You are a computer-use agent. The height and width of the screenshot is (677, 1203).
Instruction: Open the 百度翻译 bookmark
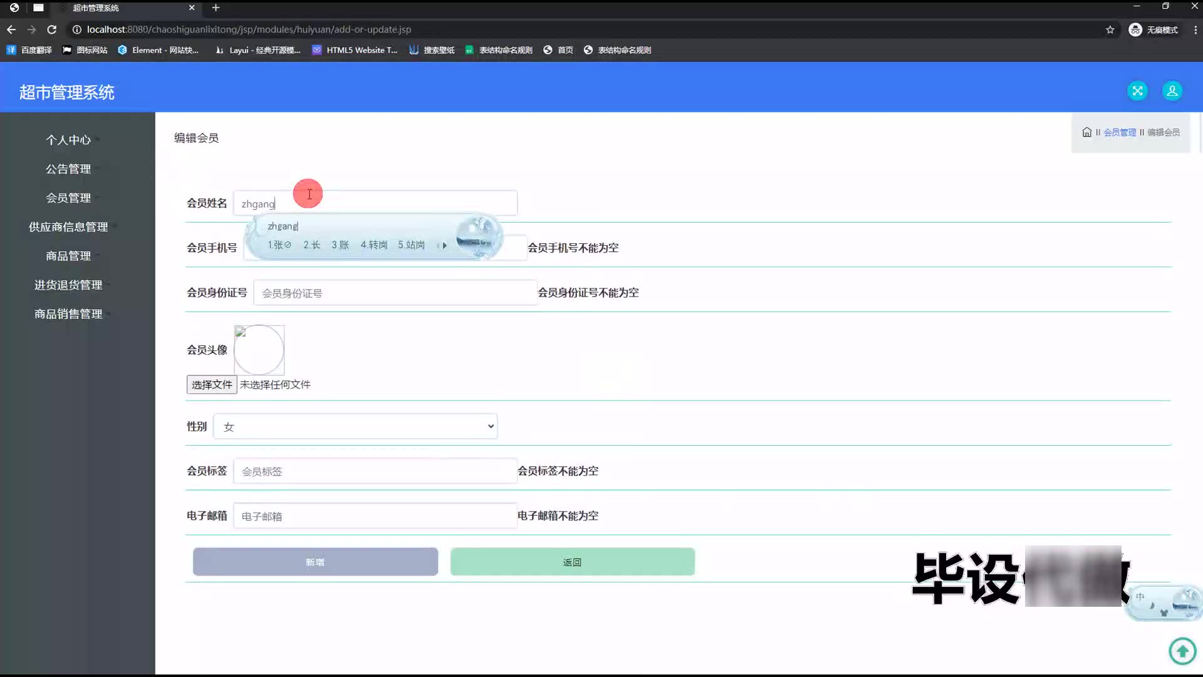pos(29,50)
